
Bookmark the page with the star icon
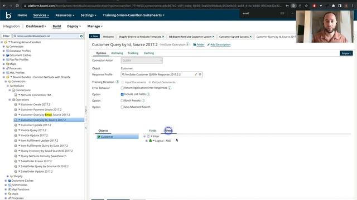pyautogui.click(x=306, y=6)
